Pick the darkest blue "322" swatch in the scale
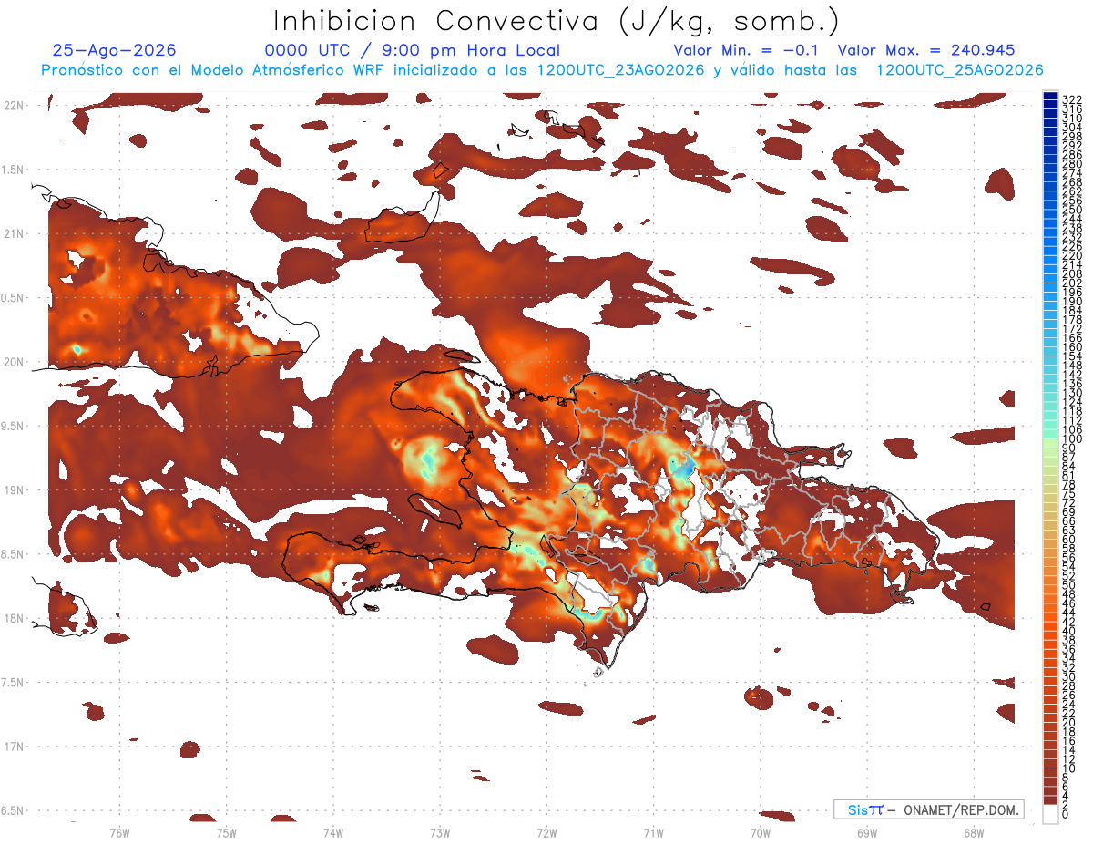 (1051, 97)
